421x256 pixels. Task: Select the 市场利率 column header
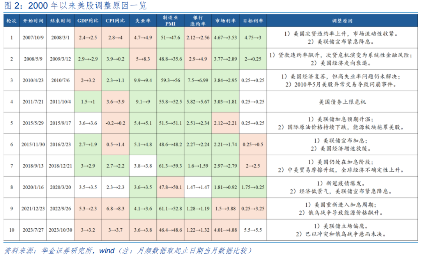point(226,21)
